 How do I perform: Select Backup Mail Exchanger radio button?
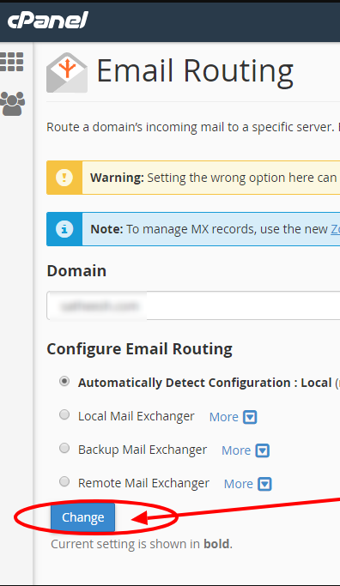64,448
